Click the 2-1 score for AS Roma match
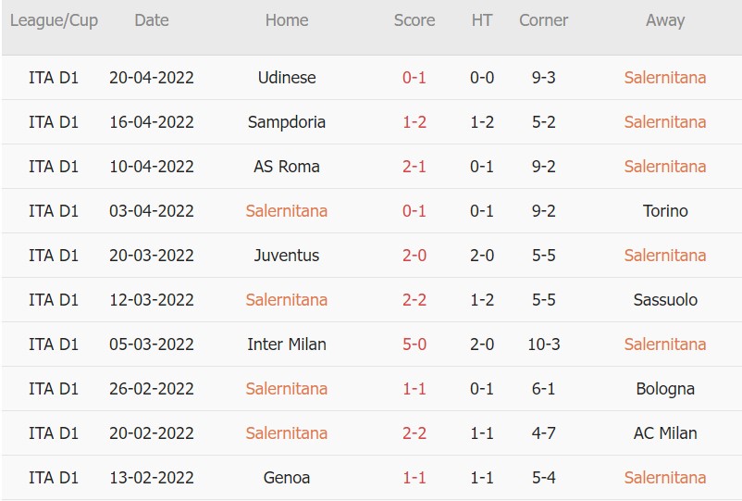 [414, 167]
